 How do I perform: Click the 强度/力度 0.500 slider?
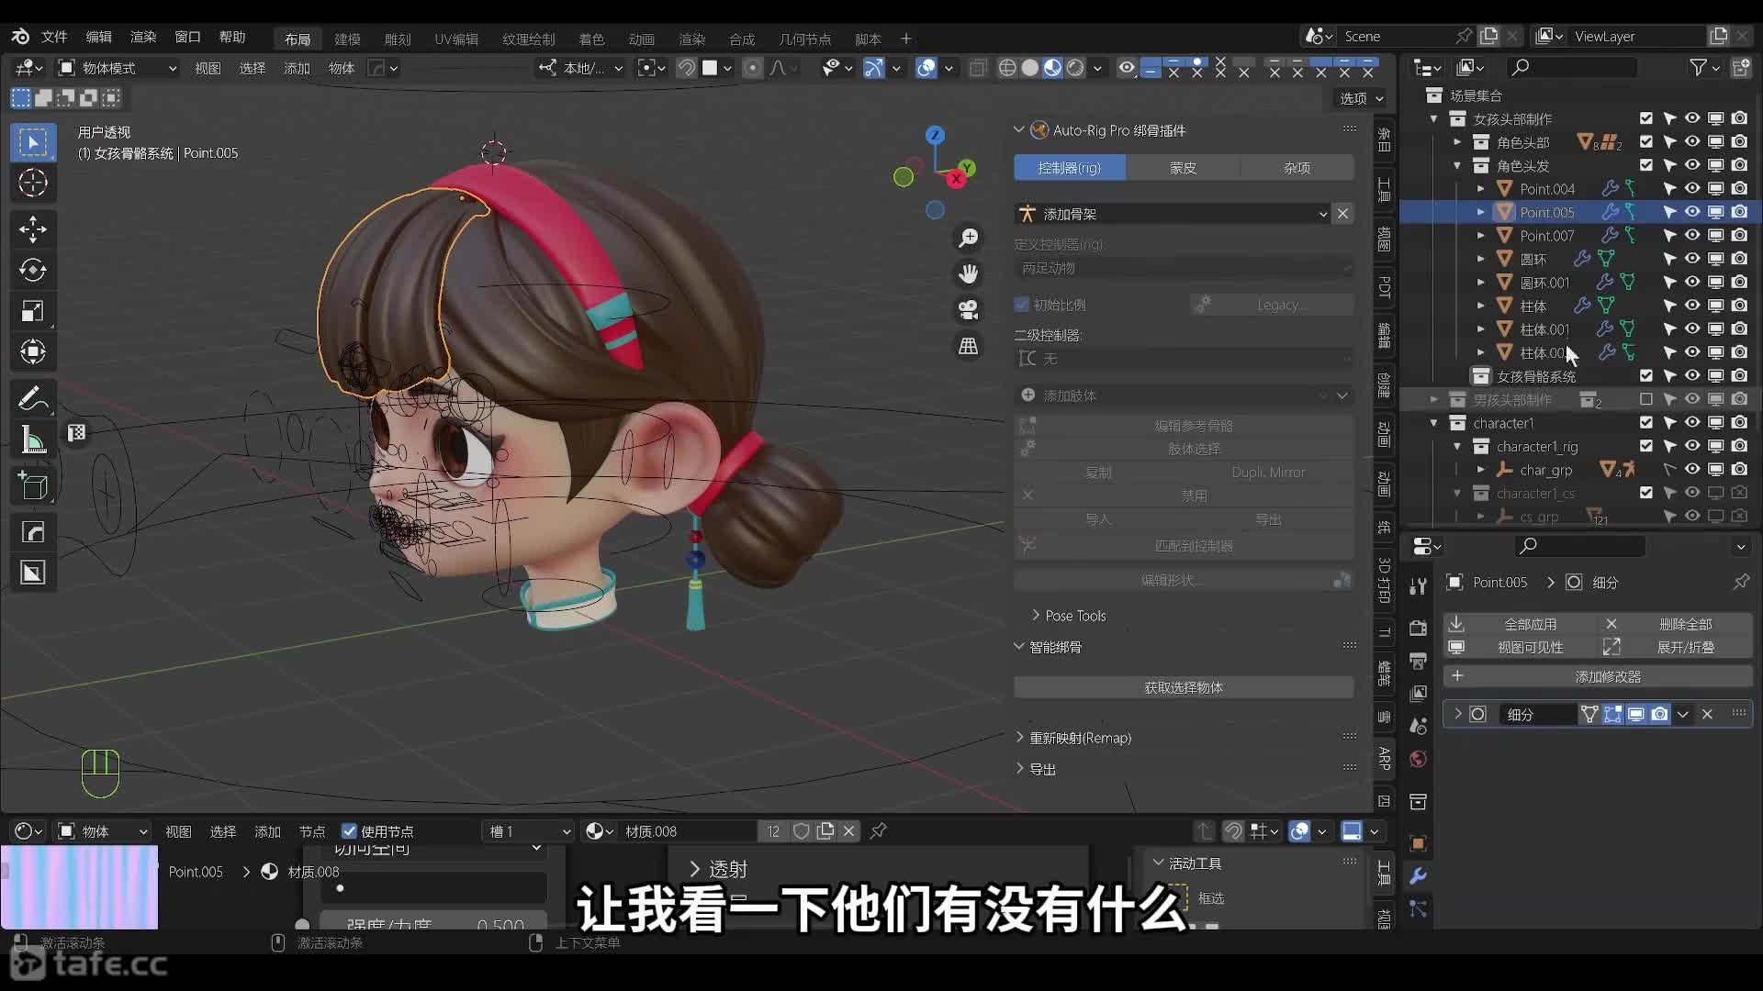coord(433,921)
